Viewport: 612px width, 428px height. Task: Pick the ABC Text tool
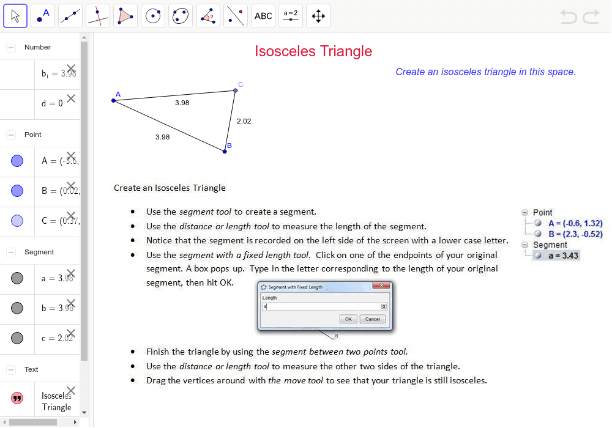tap(263, 16)
